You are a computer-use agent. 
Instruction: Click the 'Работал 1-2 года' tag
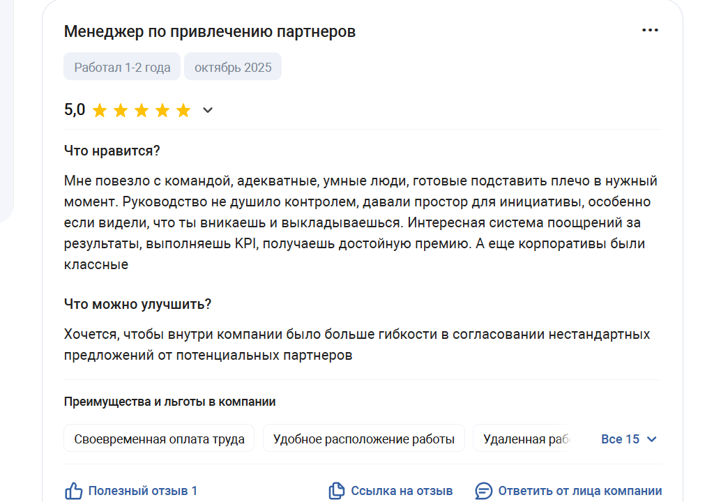click(x=122, y=68)
